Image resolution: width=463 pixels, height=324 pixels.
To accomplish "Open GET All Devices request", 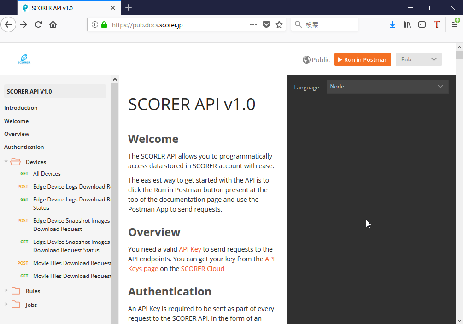I will [47, 174].
